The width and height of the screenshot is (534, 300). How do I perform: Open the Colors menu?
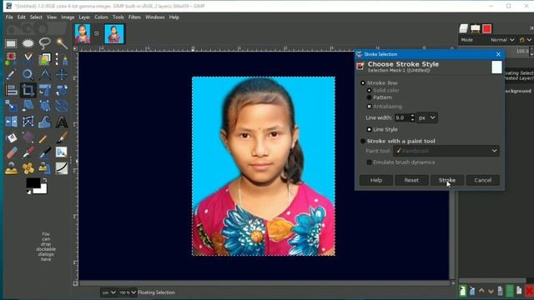(x=101, y=17)
